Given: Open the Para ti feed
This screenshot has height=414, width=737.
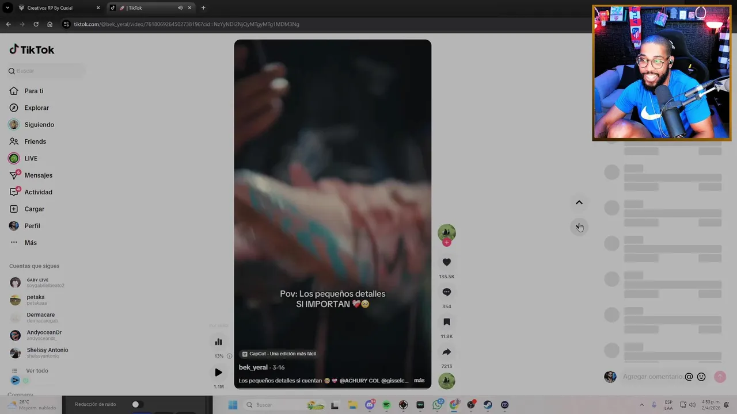Looking at the screenshot, I should click(26, 91).
